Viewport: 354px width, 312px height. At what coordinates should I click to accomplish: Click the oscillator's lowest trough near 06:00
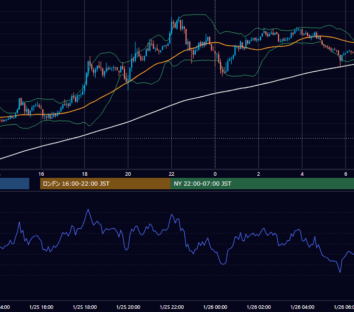340,272
